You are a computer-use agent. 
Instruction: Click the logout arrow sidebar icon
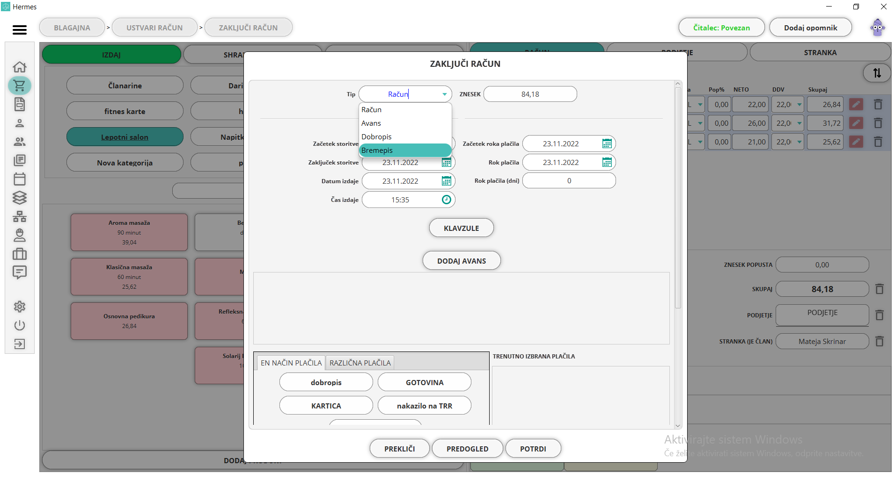(20, 344)
